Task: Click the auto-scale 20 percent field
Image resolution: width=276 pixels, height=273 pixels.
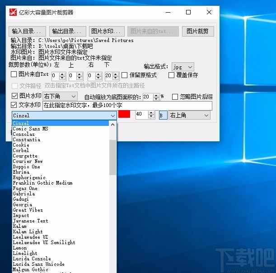Action: coord(148,97)
